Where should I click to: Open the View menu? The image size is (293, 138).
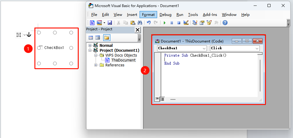[x=118, y=14]
